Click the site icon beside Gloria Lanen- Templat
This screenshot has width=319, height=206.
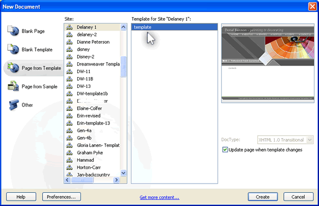click(x=69, y=145)
